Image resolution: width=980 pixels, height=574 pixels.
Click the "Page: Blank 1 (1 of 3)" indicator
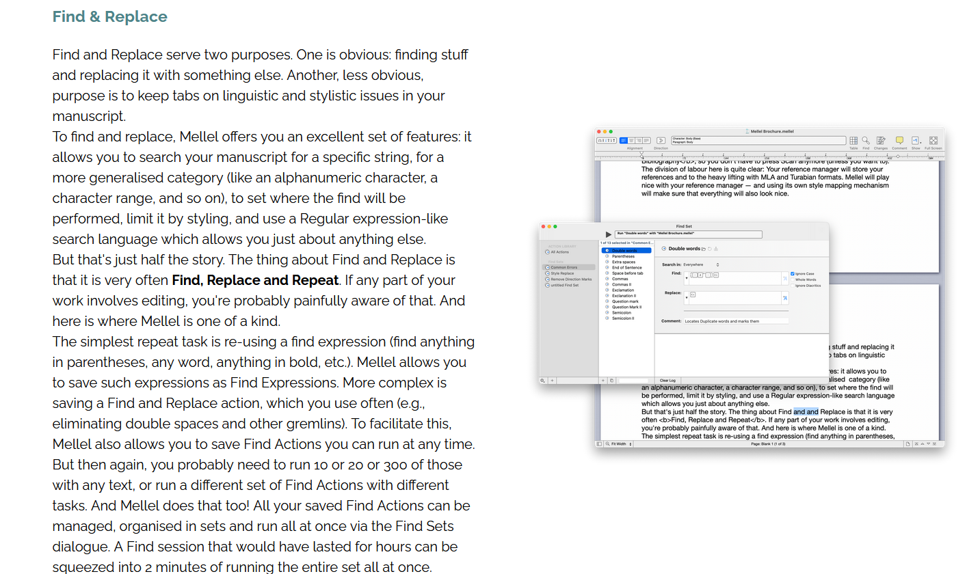pyautogui.click(x=768, y=444)
